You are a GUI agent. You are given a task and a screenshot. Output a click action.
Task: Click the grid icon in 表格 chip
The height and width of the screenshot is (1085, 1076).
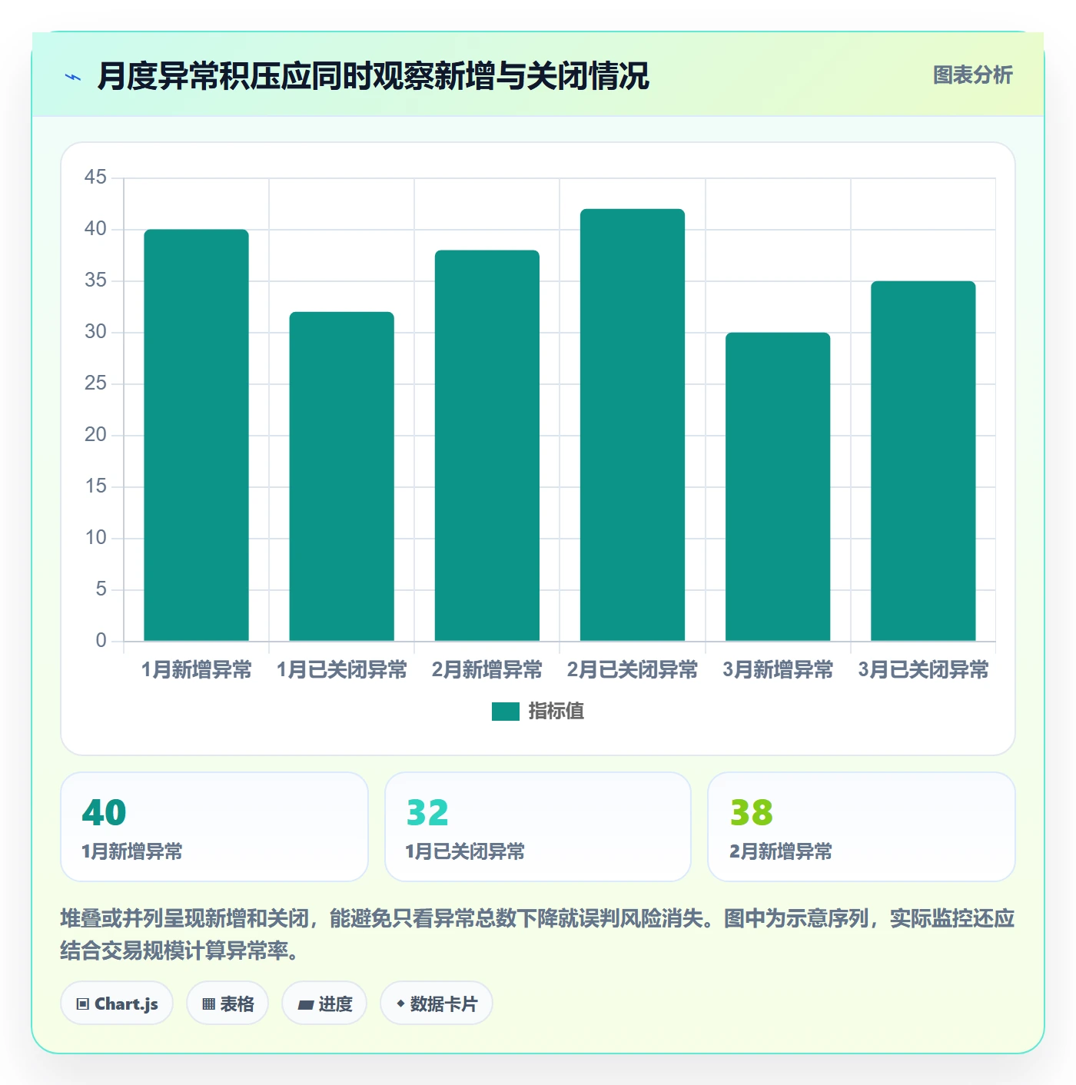pyautogui.click(x=208, y=1004)
